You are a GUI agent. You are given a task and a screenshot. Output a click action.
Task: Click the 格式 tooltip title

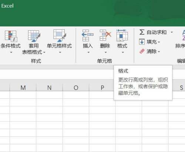(x=123, y=71)
